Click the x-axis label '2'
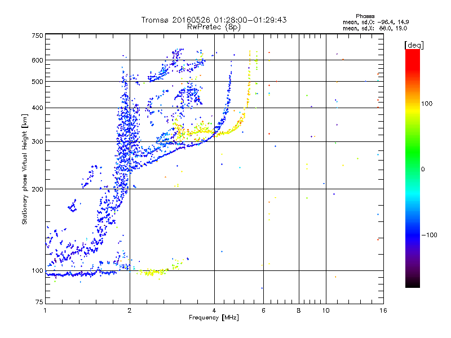This screenshot has height=338, width=451. (130, 310)
